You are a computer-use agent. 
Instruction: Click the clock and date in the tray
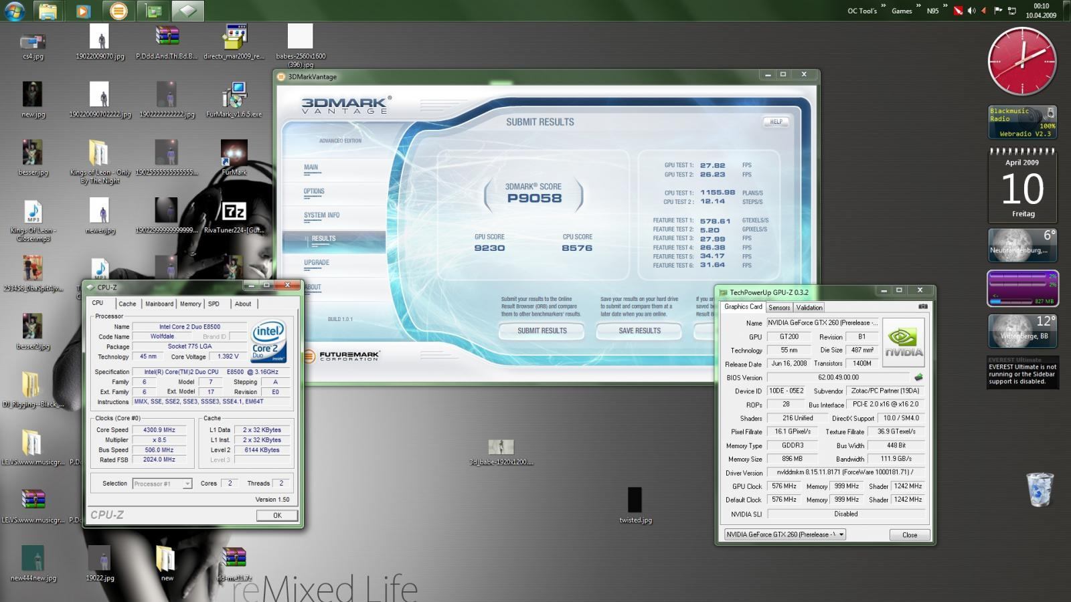[1041, 11]
